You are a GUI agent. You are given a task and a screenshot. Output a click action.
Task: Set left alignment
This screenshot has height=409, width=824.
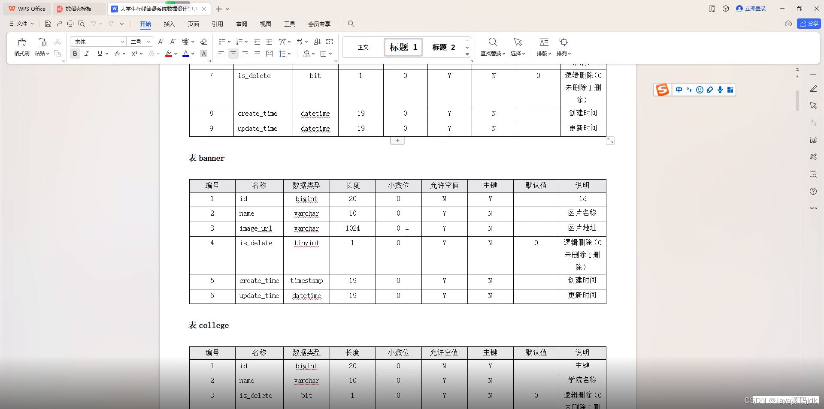pos(221,54)
